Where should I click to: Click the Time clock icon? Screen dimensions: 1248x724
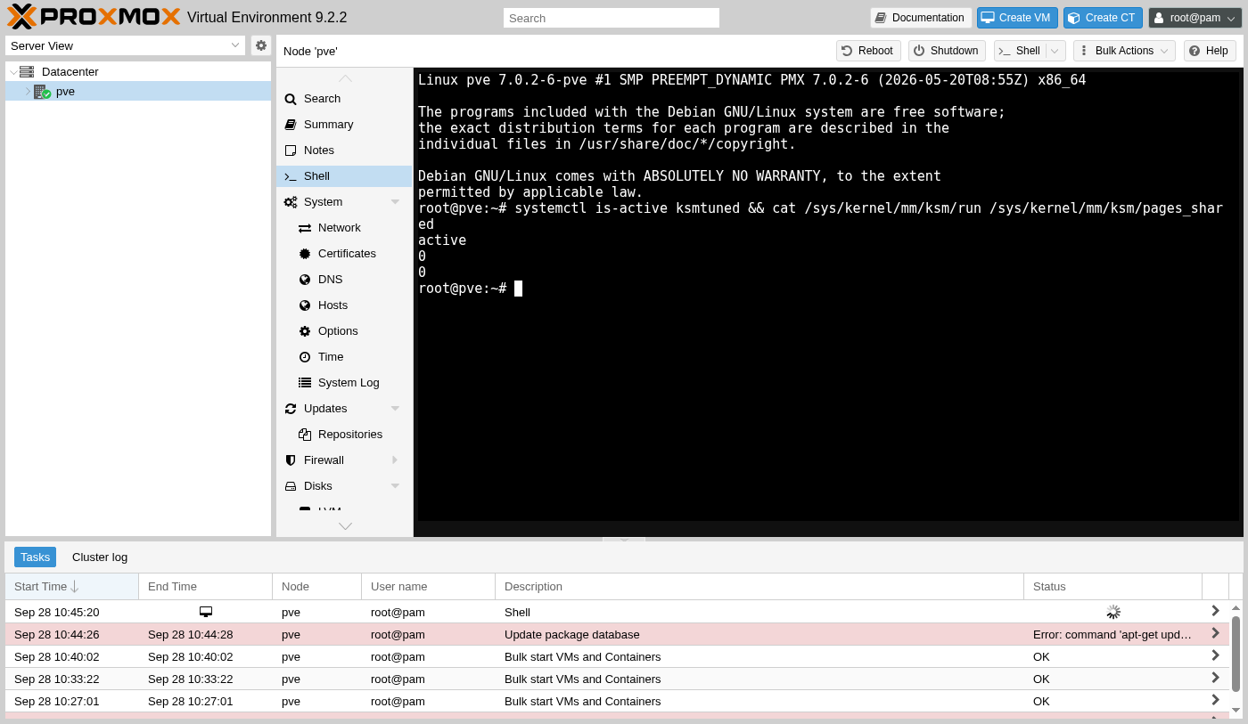coord(305,357)
